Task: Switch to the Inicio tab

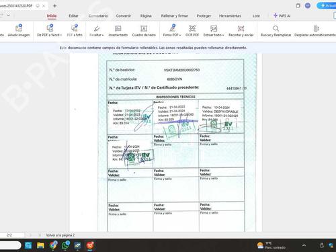Action: coord(52,15)
